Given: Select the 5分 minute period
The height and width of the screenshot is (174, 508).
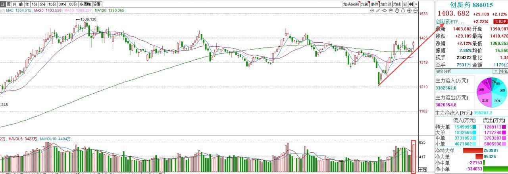Looking at the screenshot, I should (43, 4).
